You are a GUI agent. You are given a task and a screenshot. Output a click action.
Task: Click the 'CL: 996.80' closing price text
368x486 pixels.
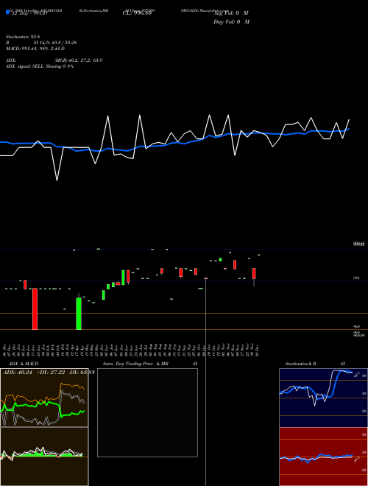pyautogui.click(x=137, y=13)
